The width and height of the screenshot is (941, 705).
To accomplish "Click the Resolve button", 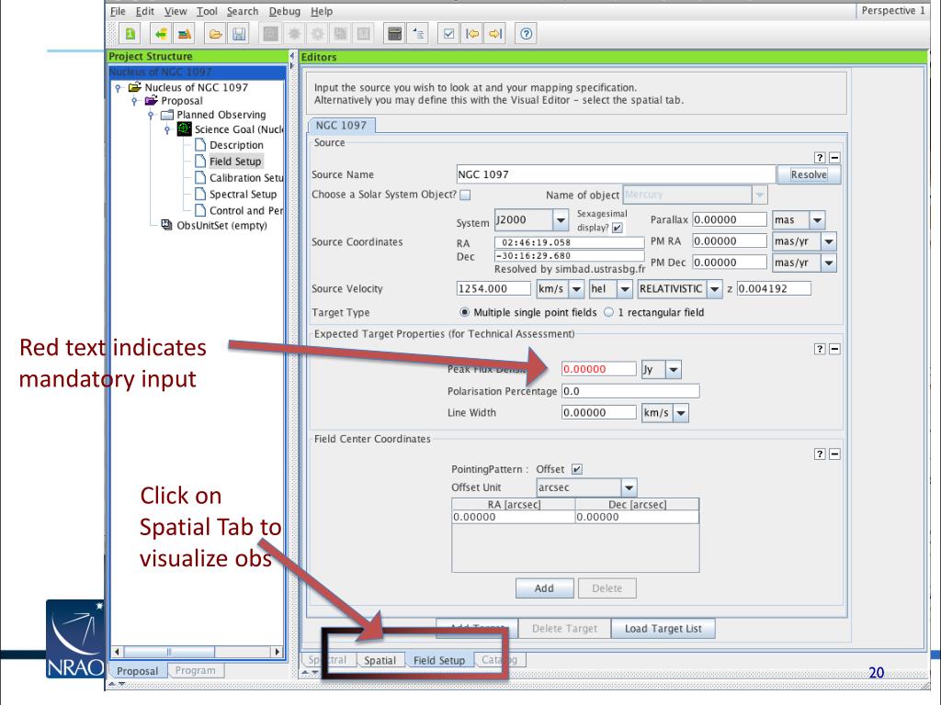I will (809, 174).
